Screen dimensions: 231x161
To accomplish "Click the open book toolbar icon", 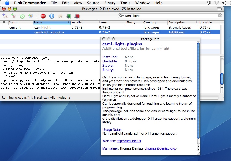I will tap(60, 16).
